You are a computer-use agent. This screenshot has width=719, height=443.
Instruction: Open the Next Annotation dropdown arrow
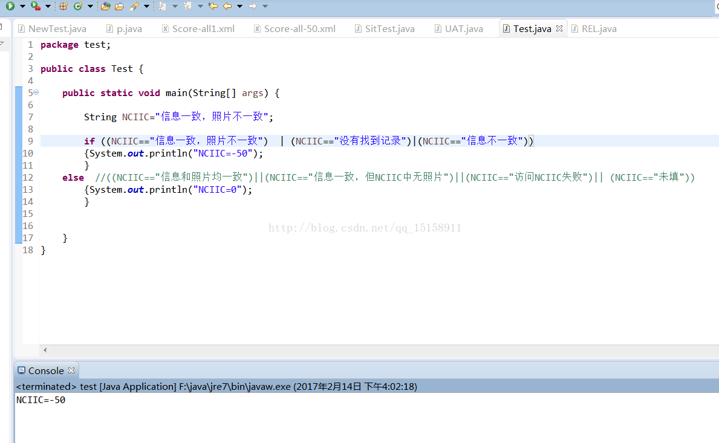click(x=175, y=7)
